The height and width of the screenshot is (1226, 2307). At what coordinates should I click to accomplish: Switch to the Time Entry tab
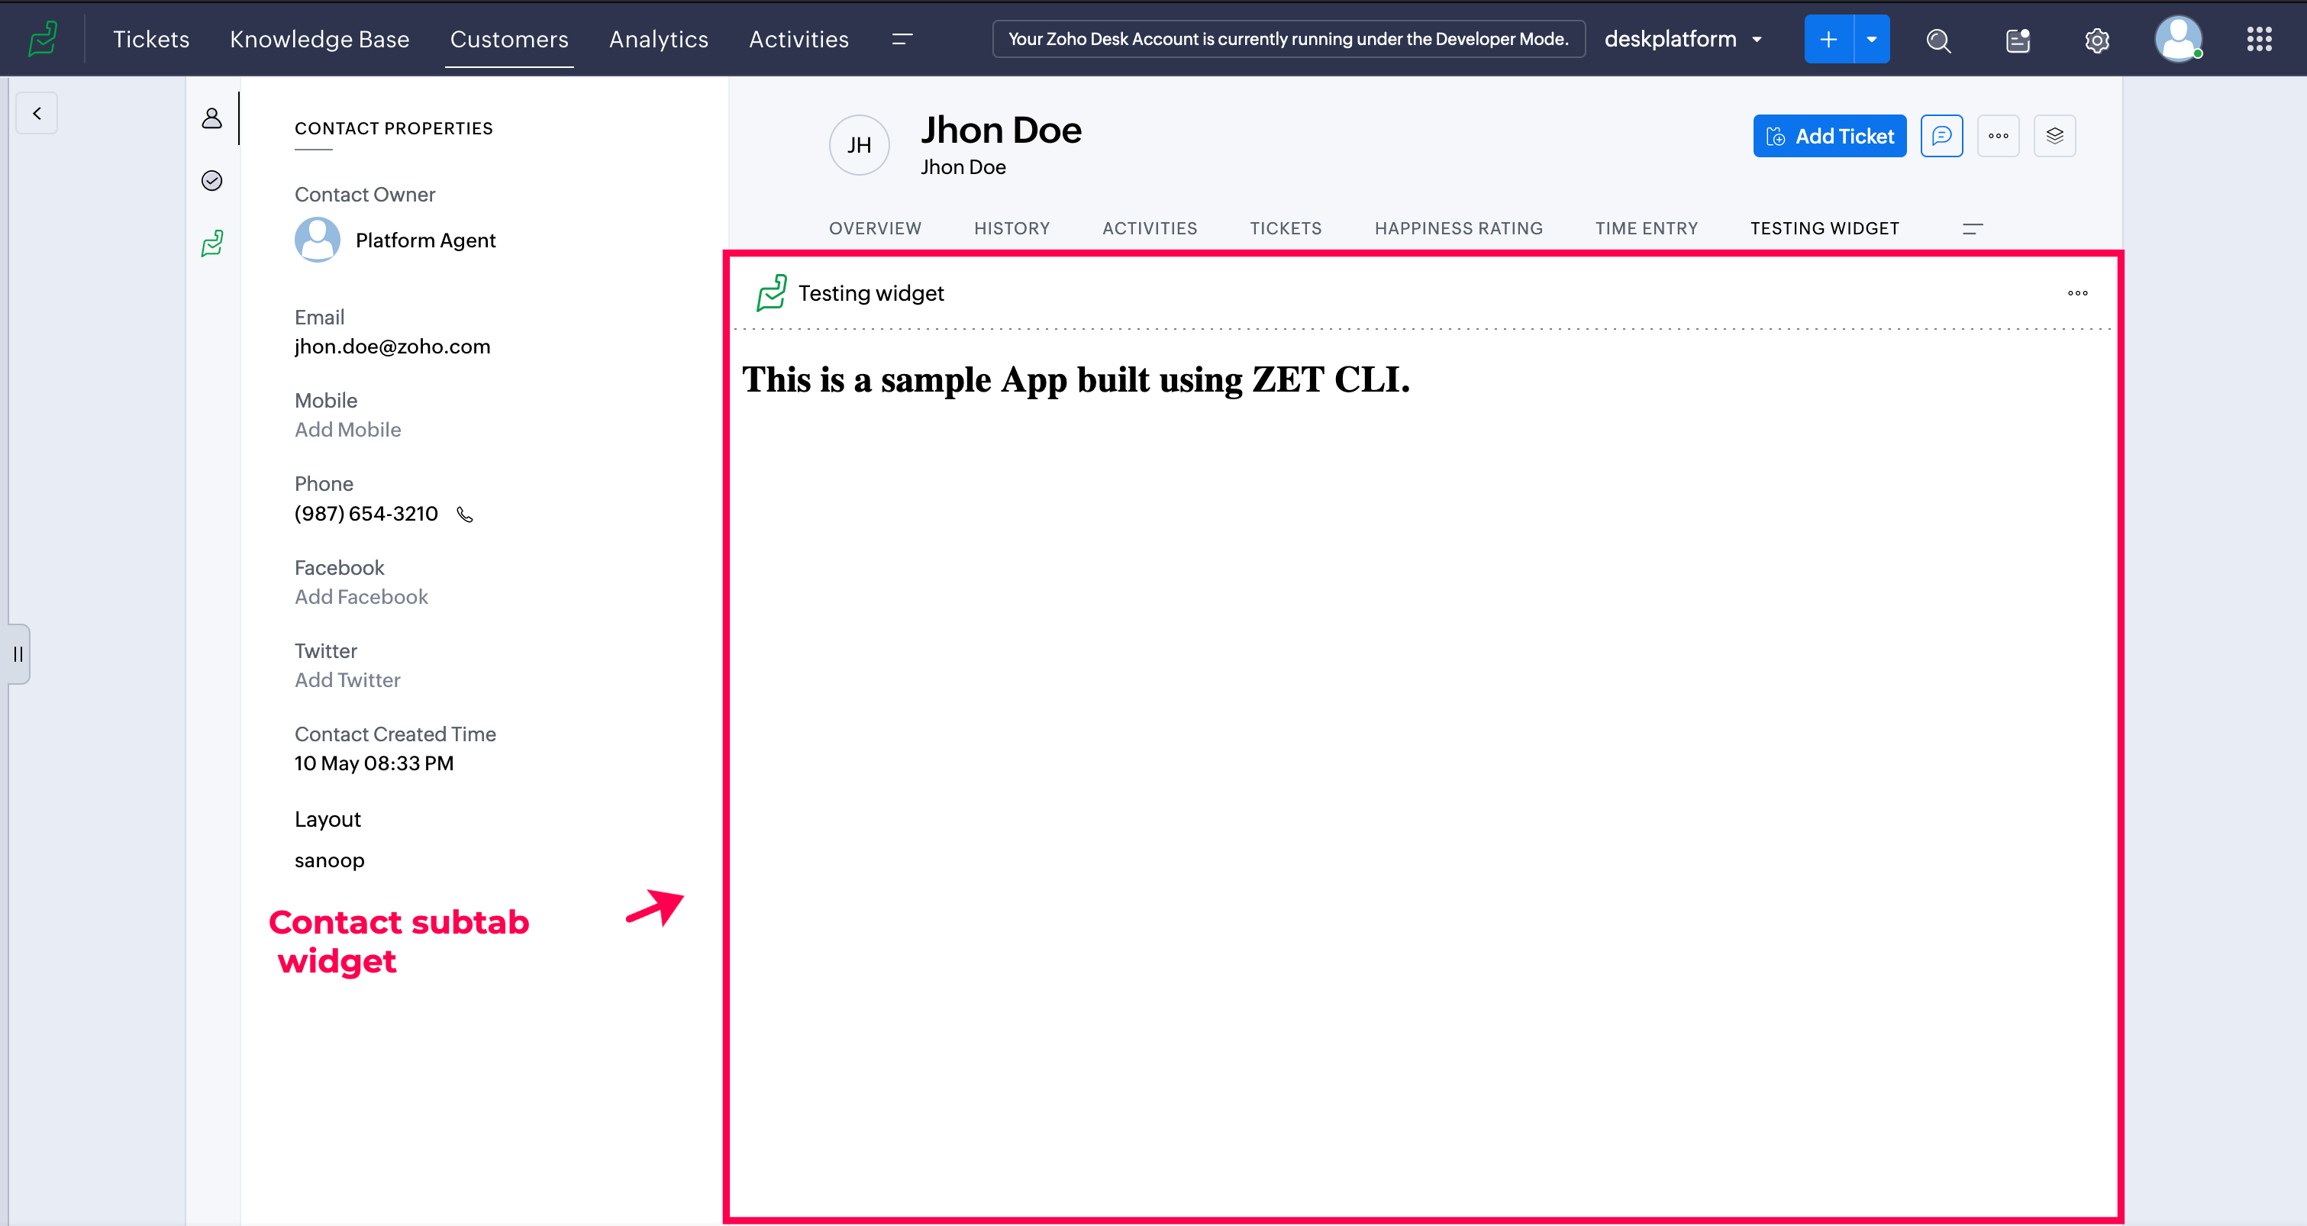click(1646, 228)
